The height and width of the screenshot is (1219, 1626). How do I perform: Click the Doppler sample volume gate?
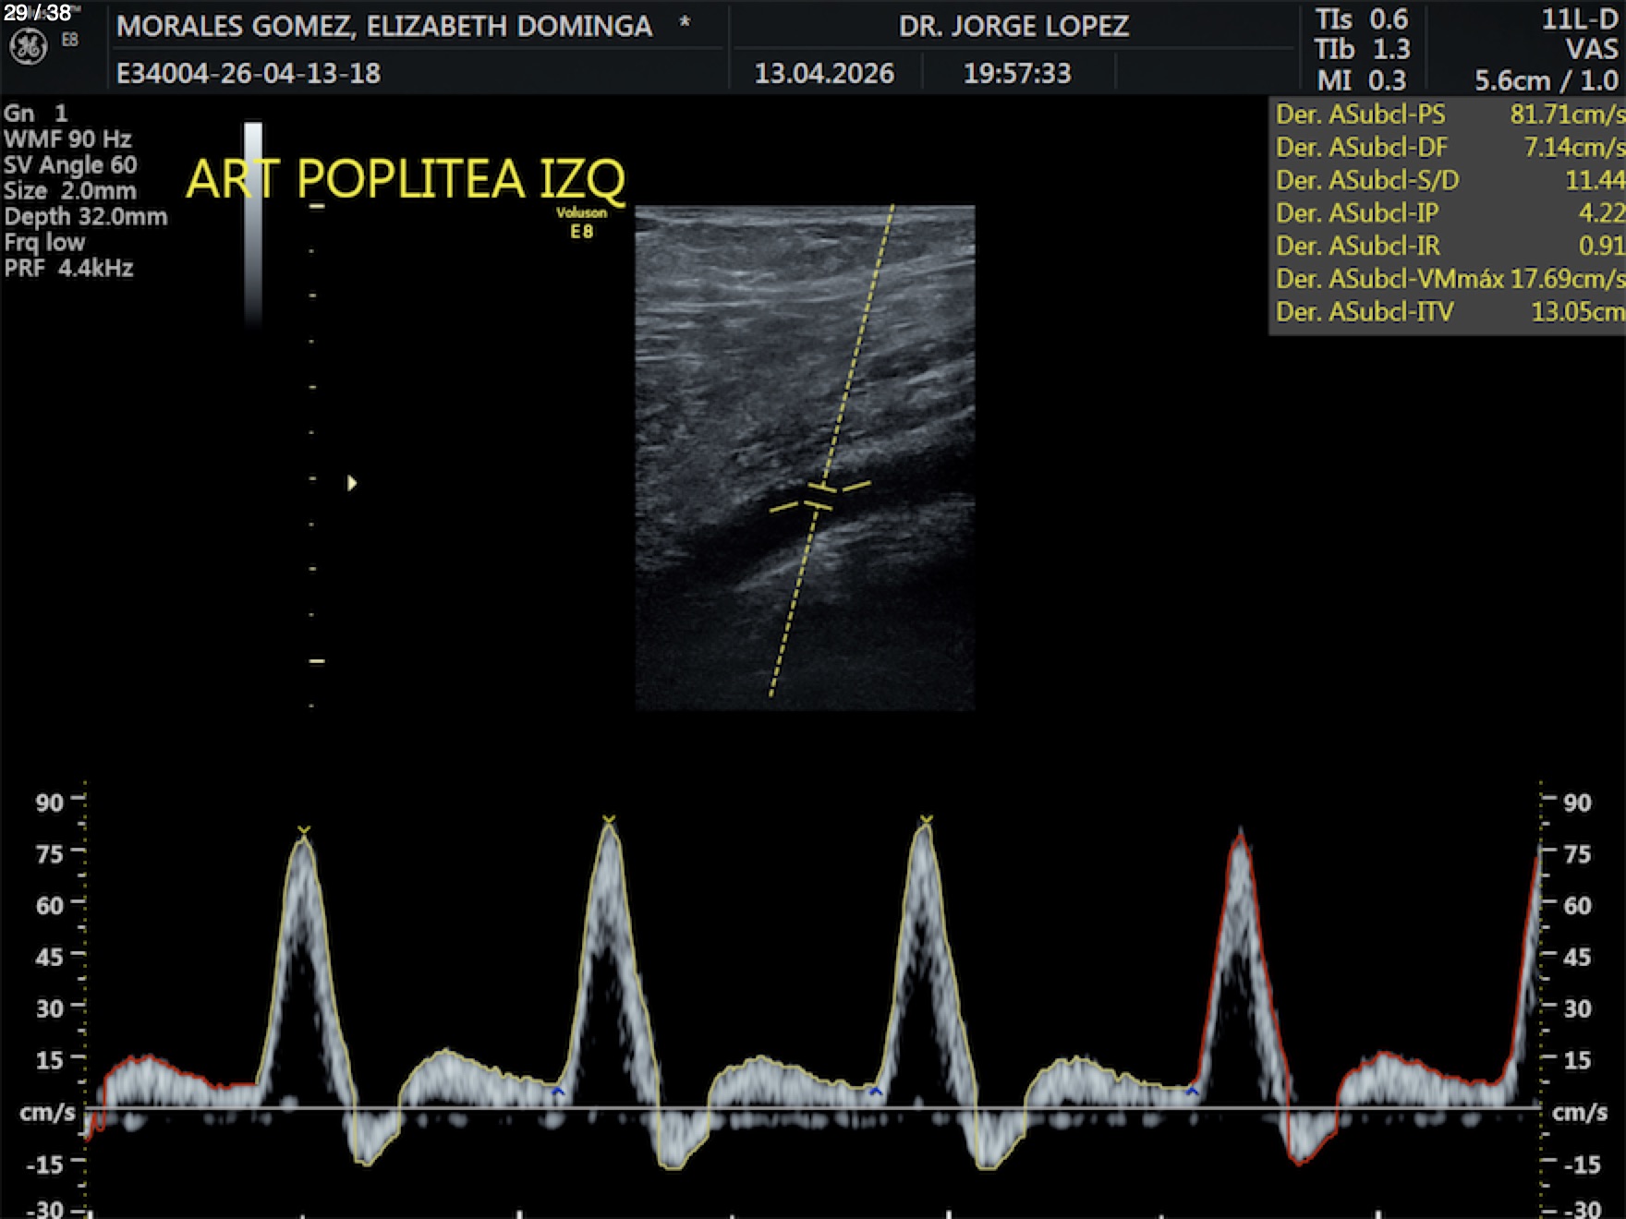[819, 497]
